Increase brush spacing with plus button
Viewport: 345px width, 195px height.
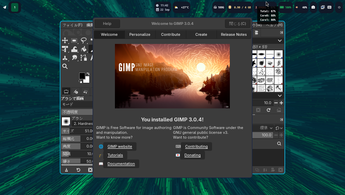click(x=281, y=103)
